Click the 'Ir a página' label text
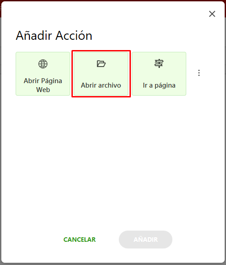This screenshot has width=226, height=265. point(159,85)
